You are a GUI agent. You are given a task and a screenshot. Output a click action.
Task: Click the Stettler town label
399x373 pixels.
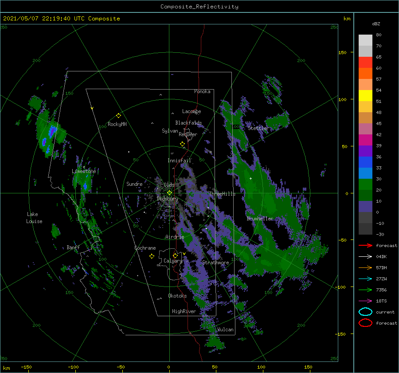(258, 128)
